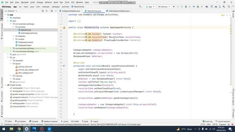235x132 pixels.
Task: Expand the adapters package
Action: pos(13,36)
